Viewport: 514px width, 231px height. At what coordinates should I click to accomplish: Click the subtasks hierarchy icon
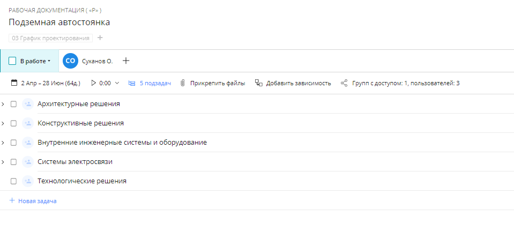[132, 83]
